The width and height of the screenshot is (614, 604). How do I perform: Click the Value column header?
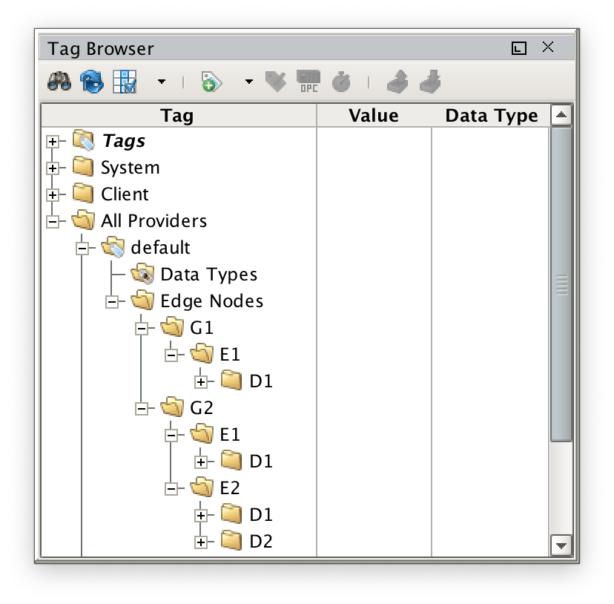373,116
